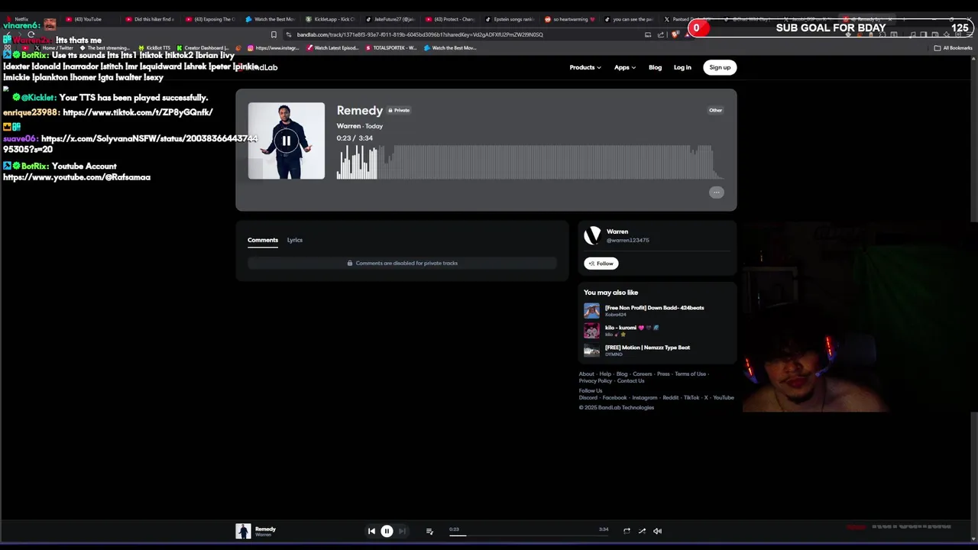Seek within the Remedy waveform
Screen dimensions: 978x550
point(529,162)
